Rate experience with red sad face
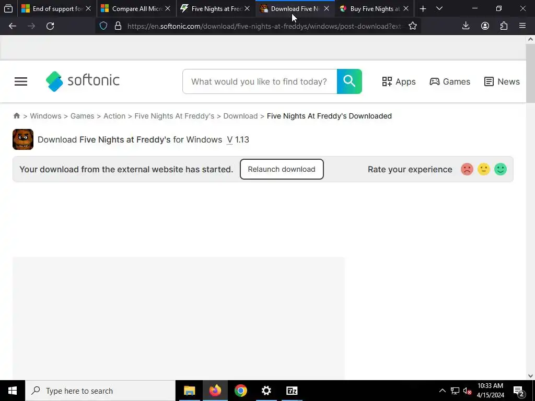This screenshot has width=535, height=401. point(467,169)
